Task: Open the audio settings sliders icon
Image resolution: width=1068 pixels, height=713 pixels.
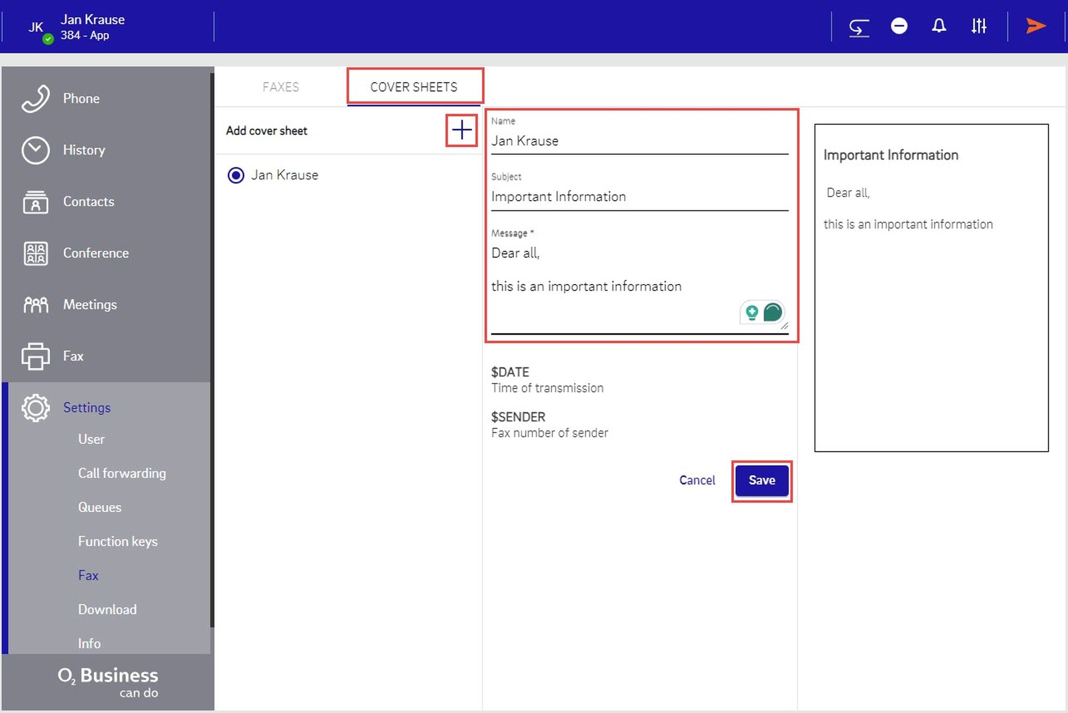Action: [978, 26]
